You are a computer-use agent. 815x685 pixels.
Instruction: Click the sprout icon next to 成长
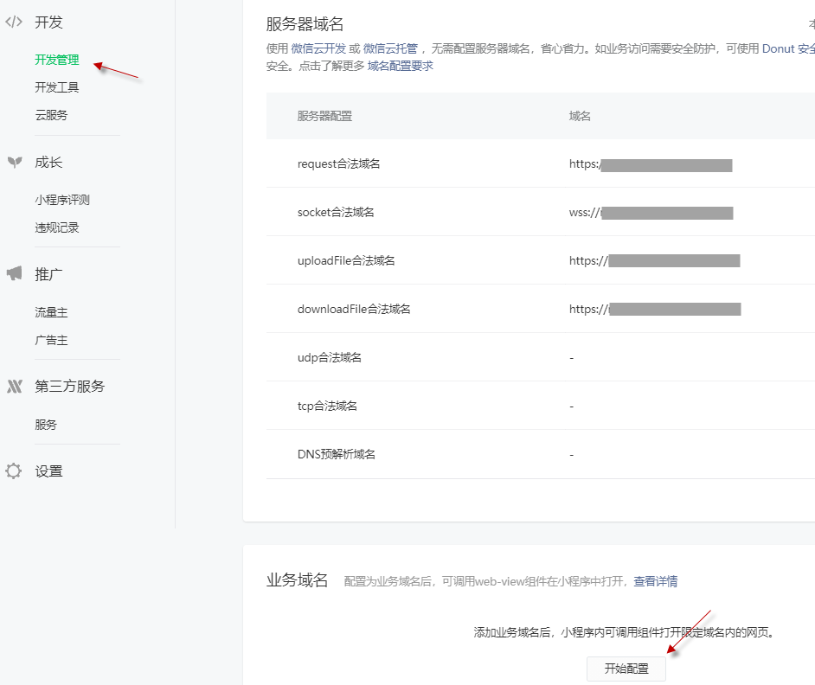14,163
